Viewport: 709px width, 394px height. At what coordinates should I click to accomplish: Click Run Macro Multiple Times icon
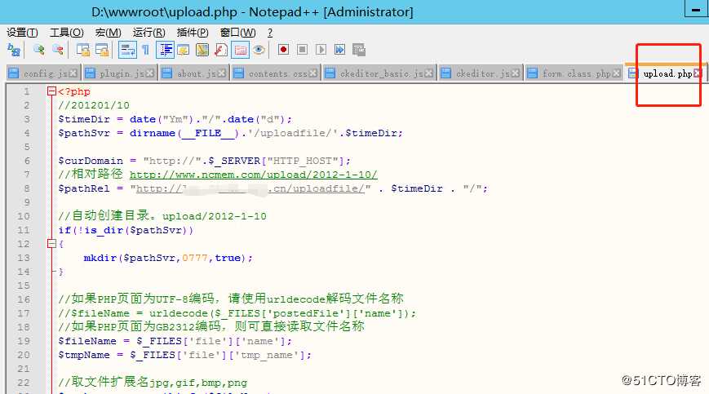[x=340, y=50]
